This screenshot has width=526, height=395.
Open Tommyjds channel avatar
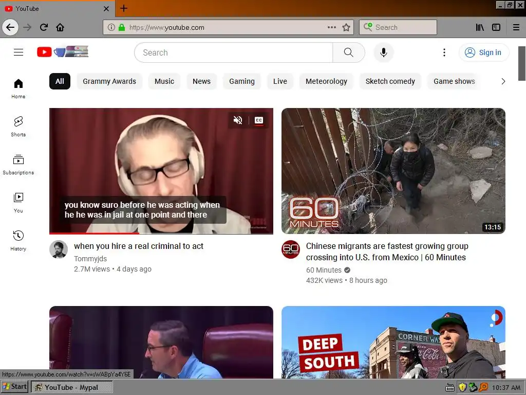click(59, 249)
